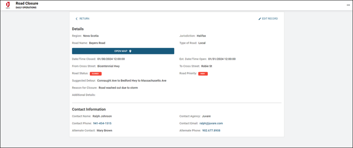This screenshot has height=148, width=353.
Task: Go back using the Return link
Action: tap(84, 19)
